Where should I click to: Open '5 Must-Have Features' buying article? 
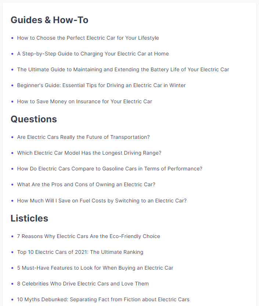point(95,268)
